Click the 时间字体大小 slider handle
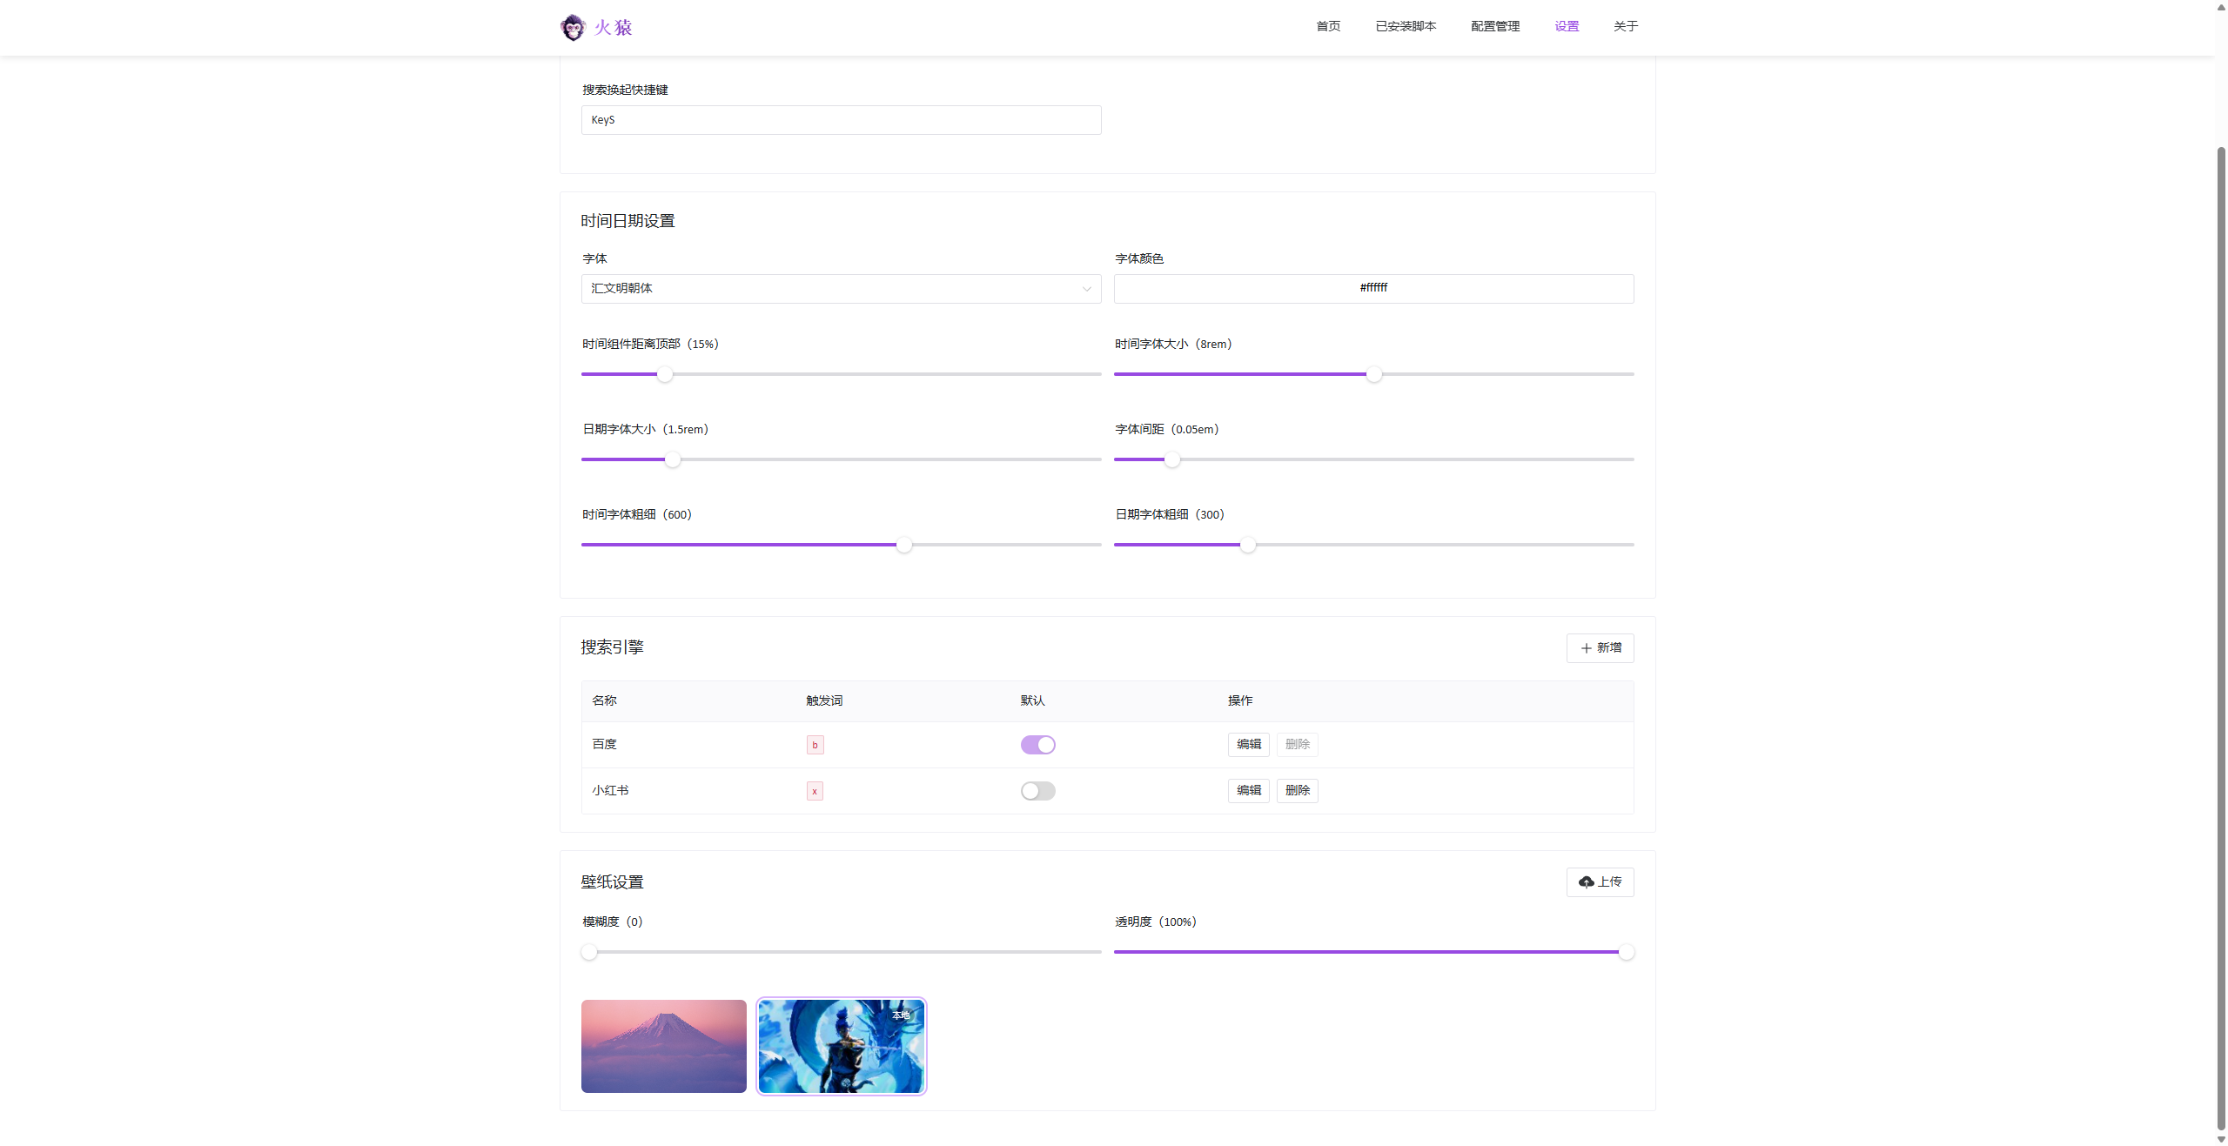 [x=1373, y=374]
